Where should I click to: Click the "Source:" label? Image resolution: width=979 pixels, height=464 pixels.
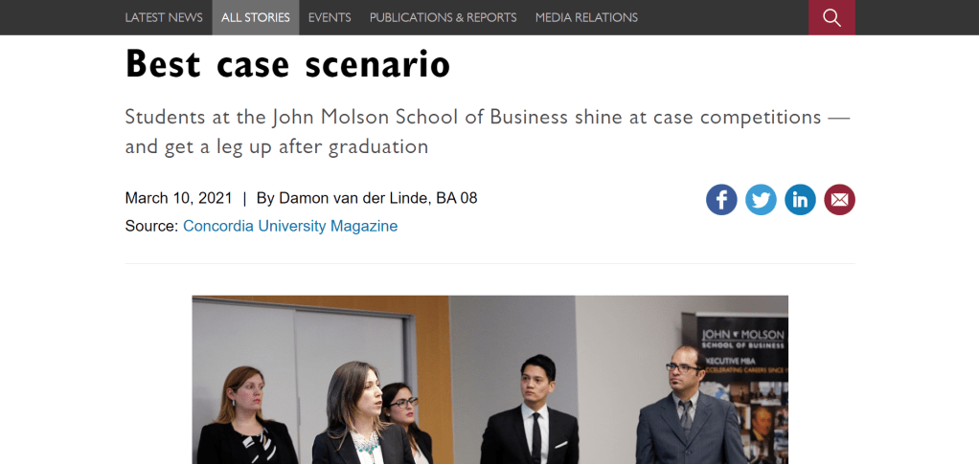pyautogui.click(x=151, y=227)
